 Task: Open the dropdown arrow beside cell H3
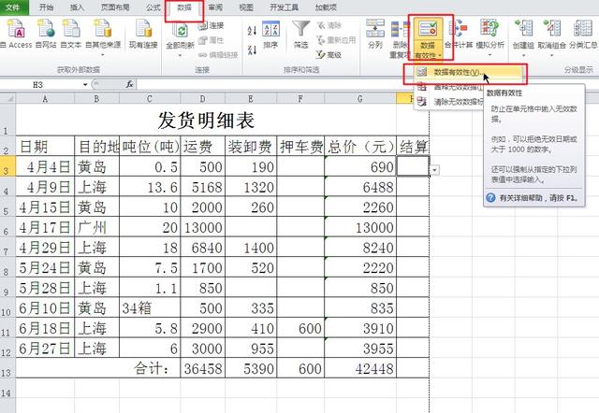click(x=434, y=170)
